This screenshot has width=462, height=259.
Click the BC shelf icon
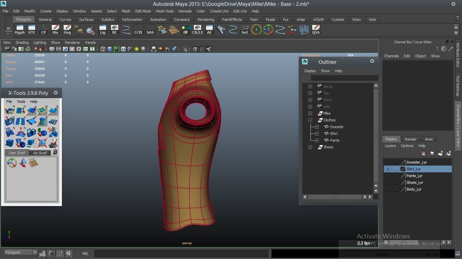[114, 30]
